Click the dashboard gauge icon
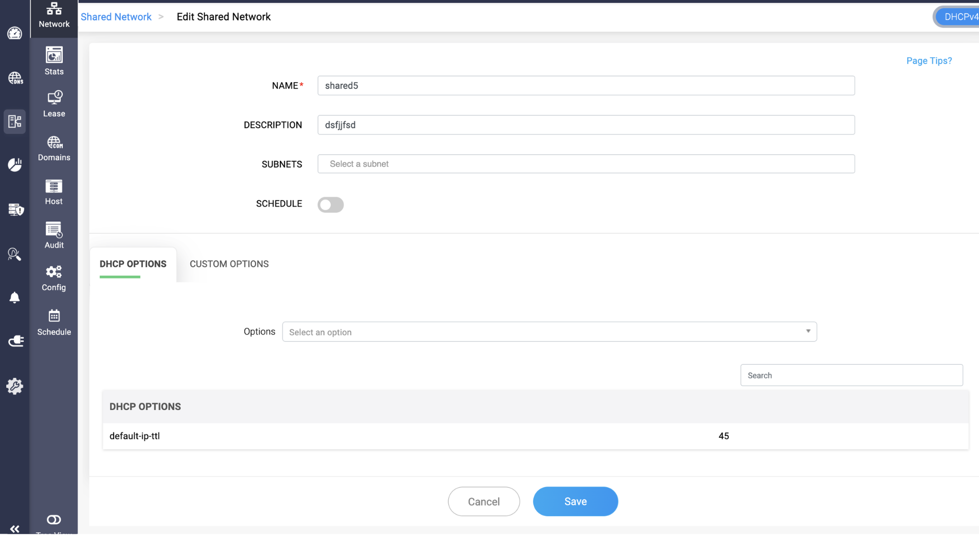This screenshot has height=551, width=979. pos(15,33)
